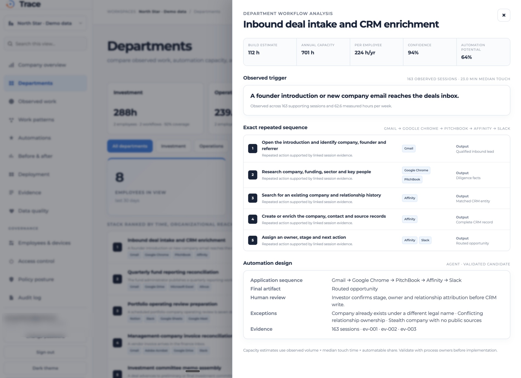Image resolution: width=521 pixels, height=378 pixels.
Task: Open Portfolio operating review preparation row
Action: (x=170, y=311)
